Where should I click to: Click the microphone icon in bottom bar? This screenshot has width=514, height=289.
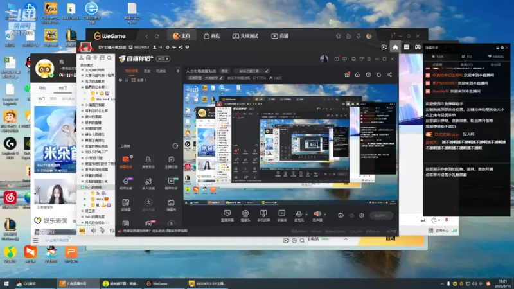(299, 215)
